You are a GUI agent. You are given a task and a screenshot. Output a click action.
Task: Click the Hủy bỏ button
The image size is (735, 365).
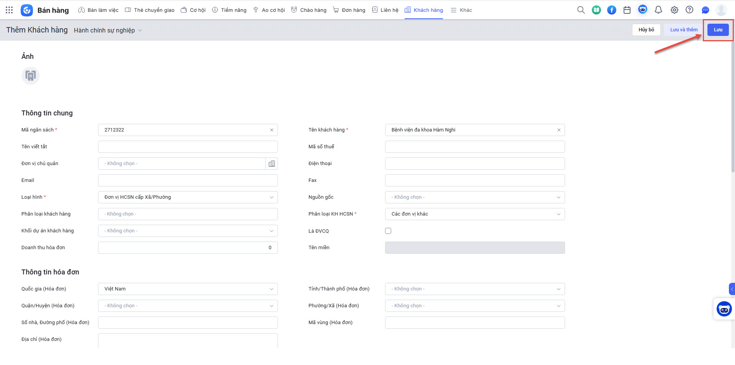tap(646, 30)
